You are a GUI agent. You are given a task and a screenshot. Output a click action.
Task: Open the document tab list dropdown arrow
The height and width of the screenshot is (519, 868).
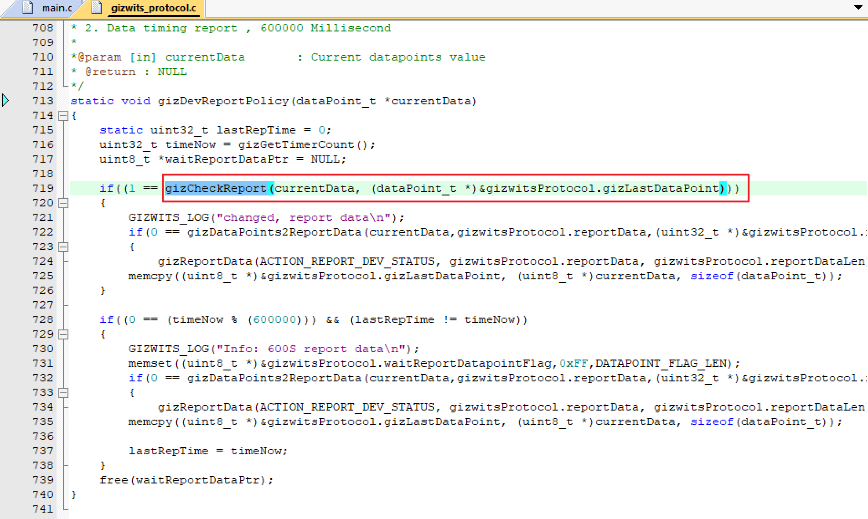858,7
